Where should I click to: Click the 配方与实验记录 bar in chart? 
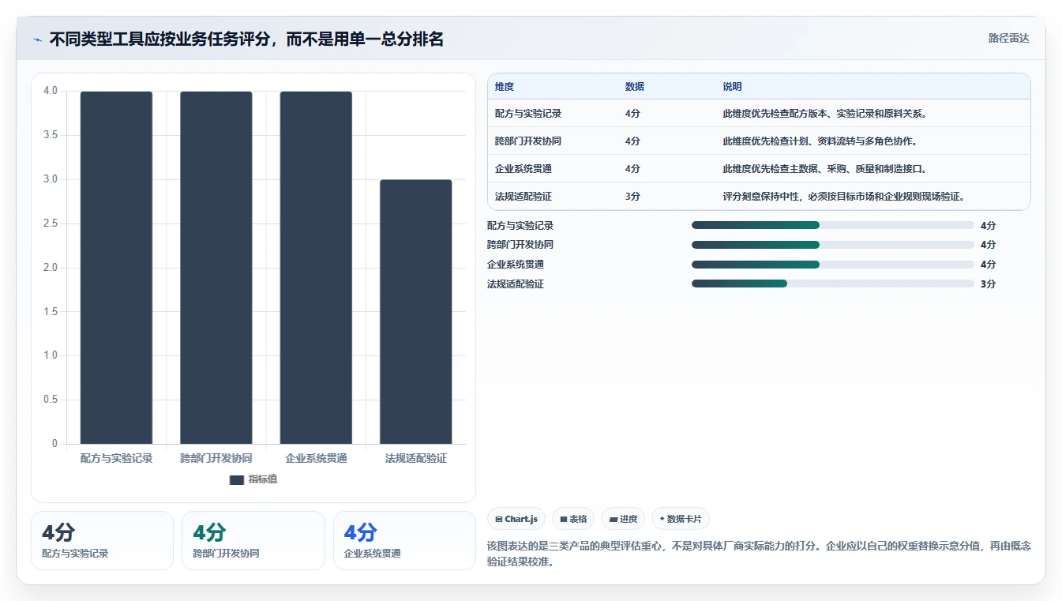coord(116,267)
